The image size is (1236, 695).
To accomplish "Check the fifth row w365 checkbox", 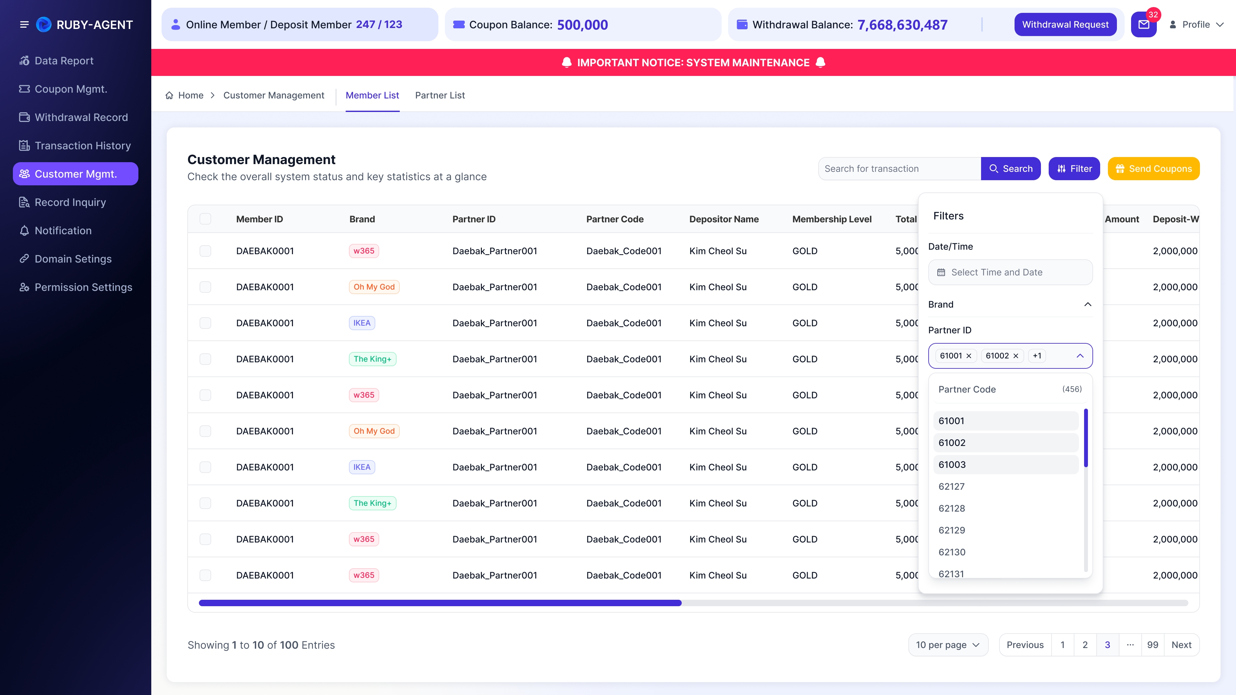I will click(x=205, y=395).
